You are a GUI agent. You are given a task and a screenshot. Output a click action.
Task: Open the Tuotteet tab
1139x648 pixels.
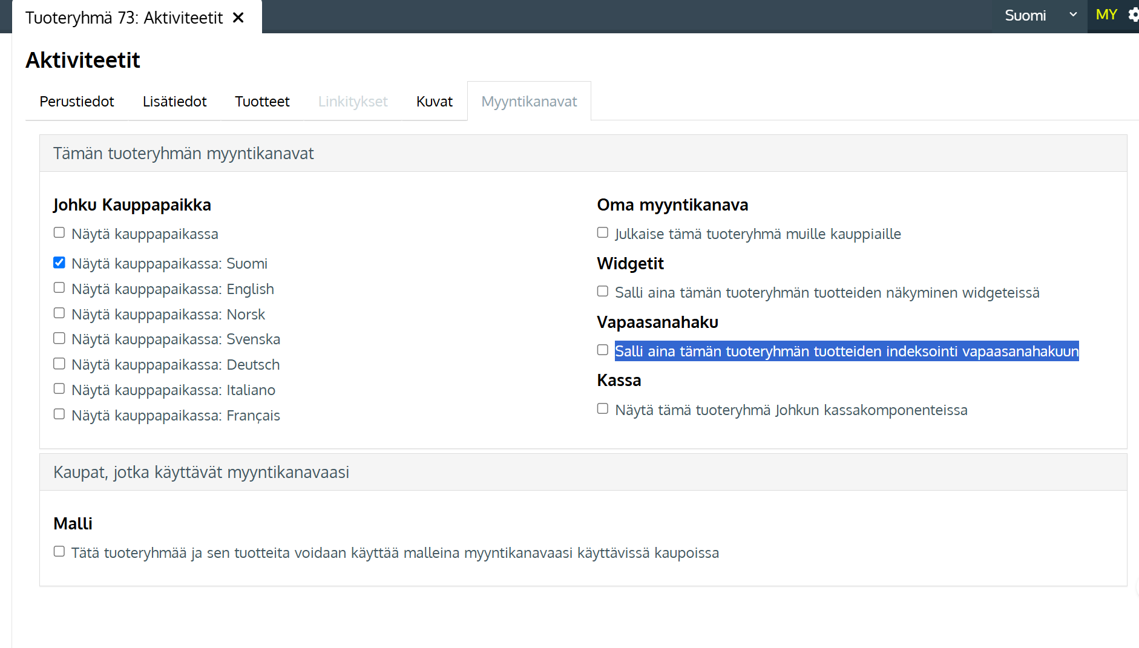[x=262, y=102]
